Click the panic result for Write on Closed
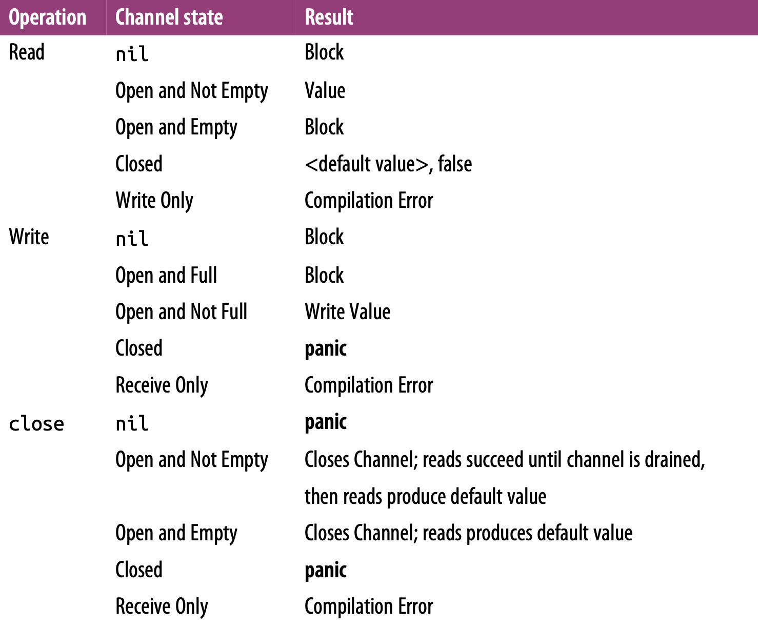Screen dimensions: 758x625 pyautogui.click(x=326, y=349)
